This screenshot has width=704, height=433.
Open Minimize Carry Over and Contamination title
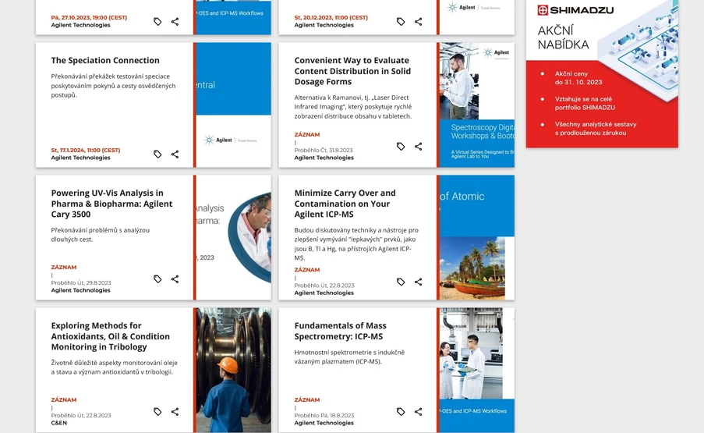click(x=345, y=204)
